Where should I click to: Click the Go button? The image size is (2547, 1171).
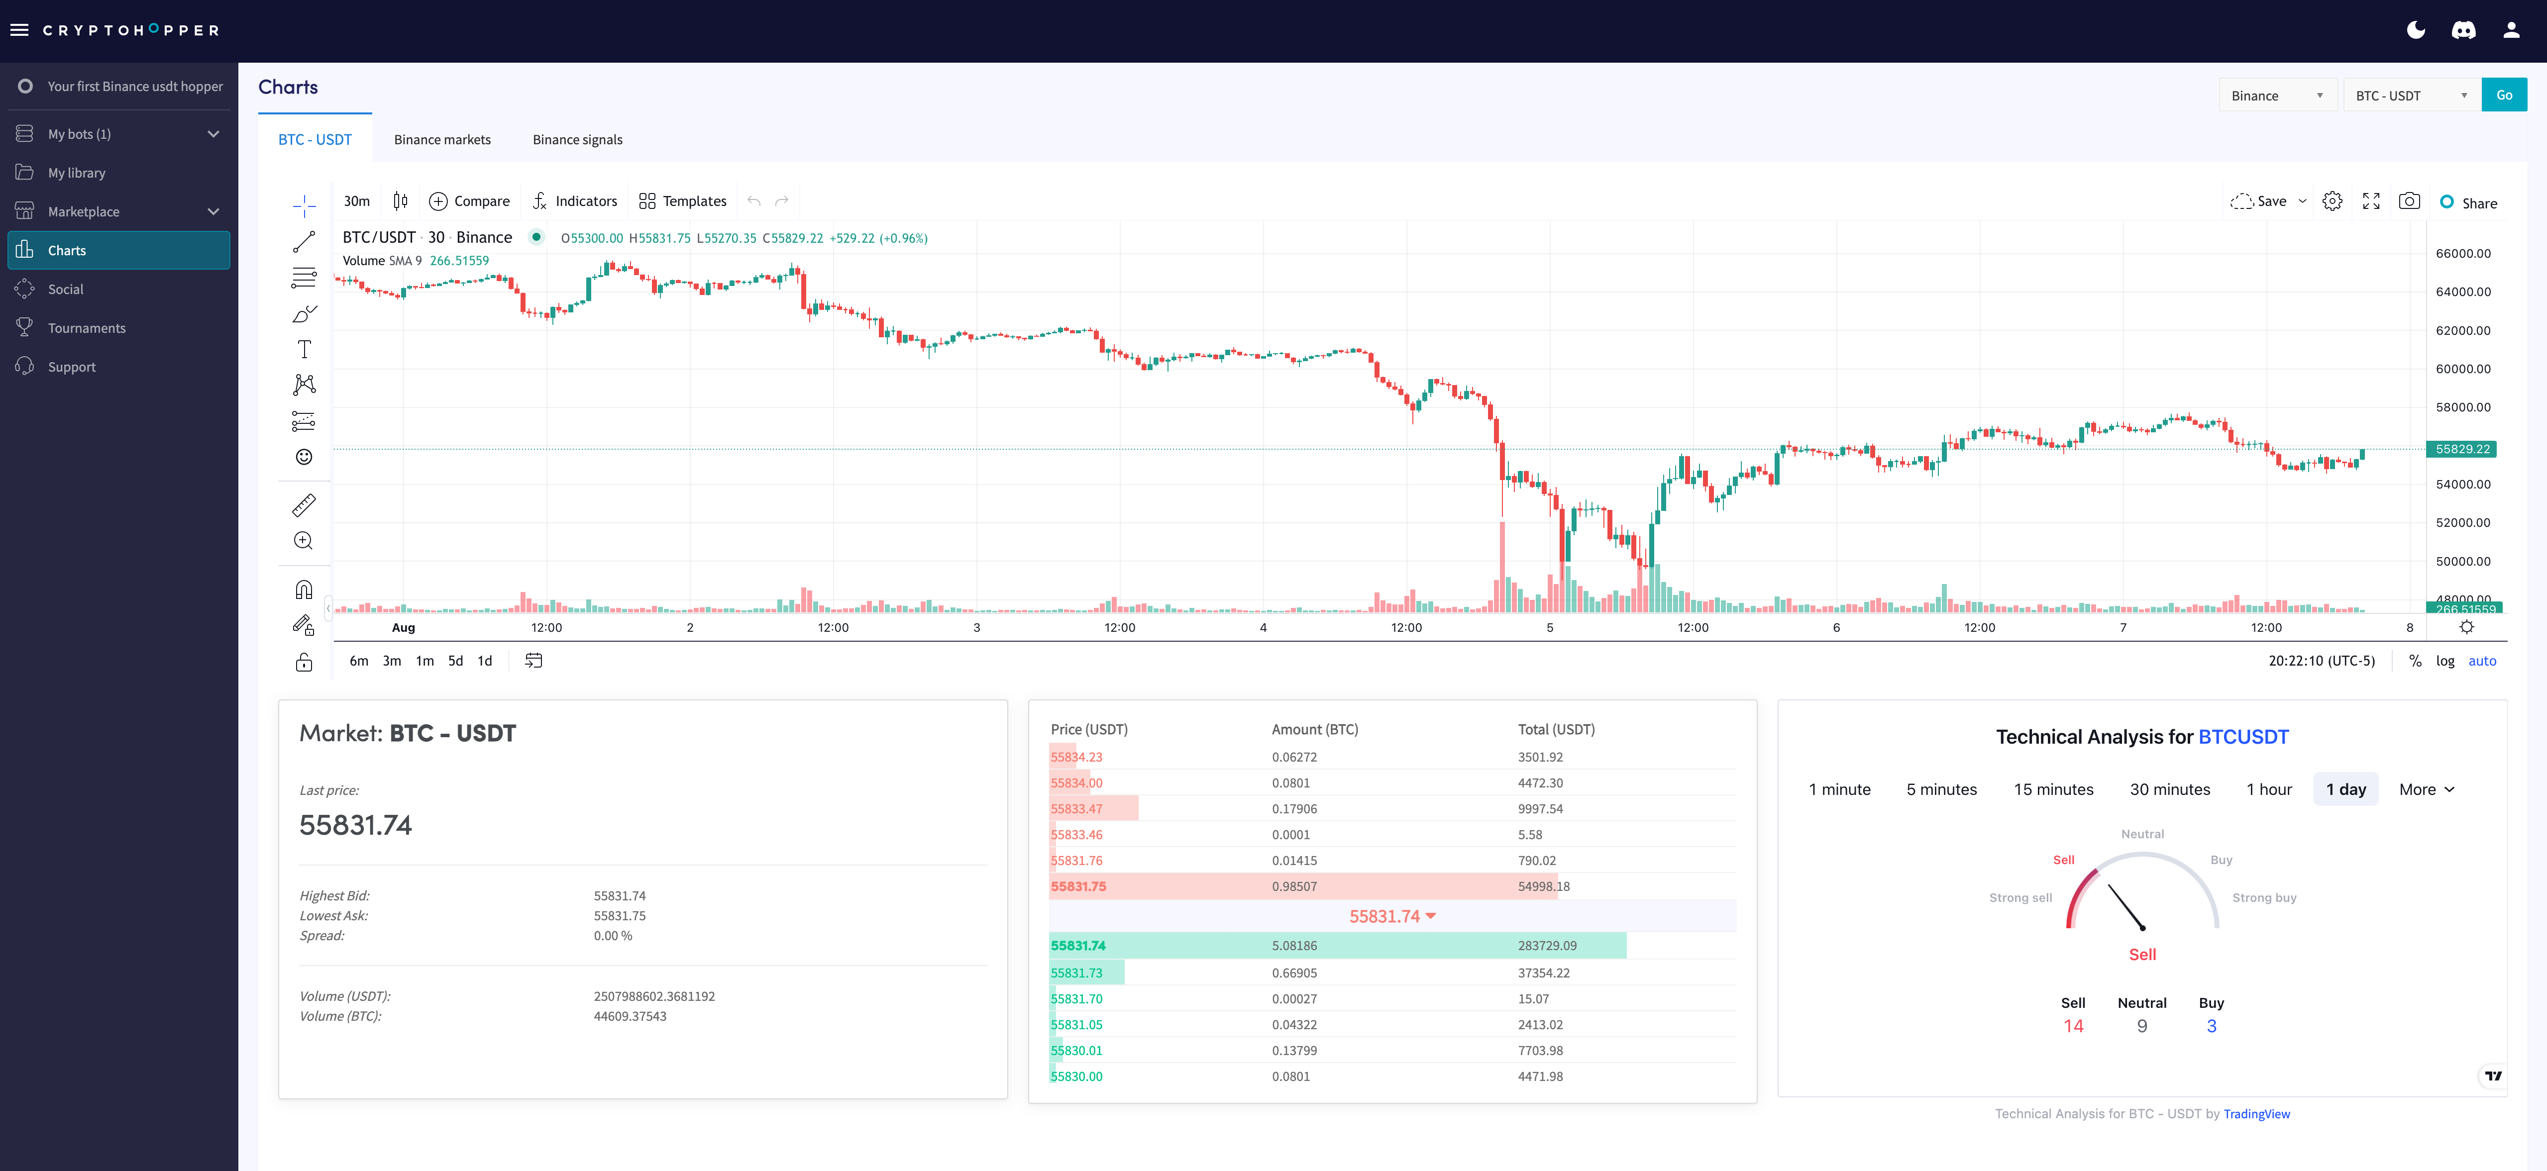tap(2504, 96)
